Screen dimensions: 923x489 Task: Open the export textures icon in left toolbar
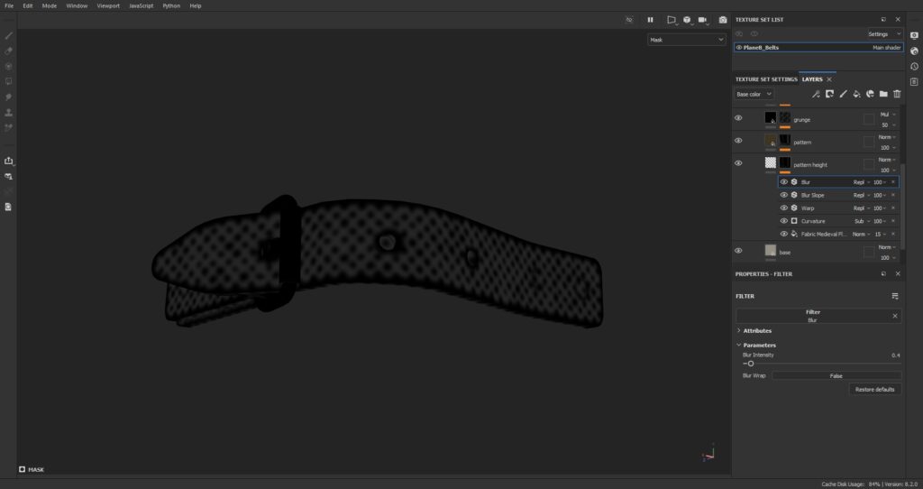[8, 161]
